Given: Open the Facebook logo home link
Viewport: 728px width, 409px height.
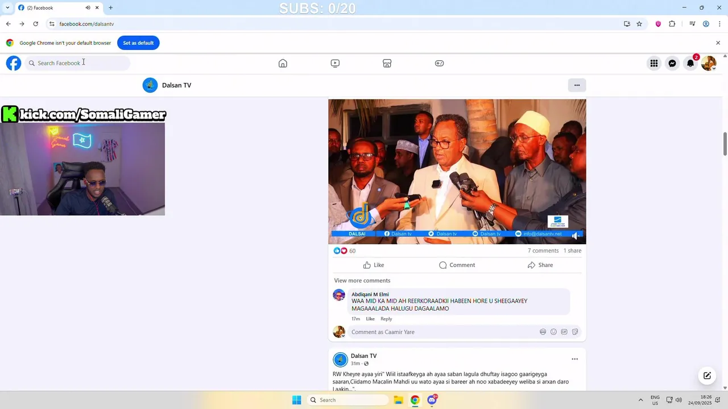Looking at the screenshot, I should (x=14, y=63).
